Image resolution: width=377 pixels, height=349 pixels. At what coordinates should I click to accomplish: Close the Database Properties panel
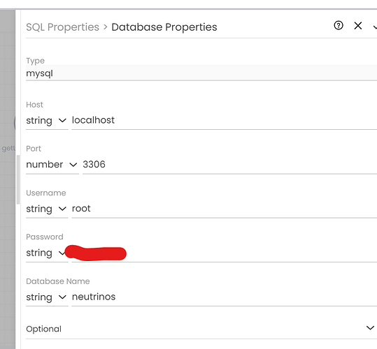(x=358, y=25)
